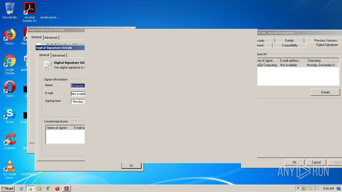The width and height of the screenshot is (342, 192).
Task: Click the Monday, December timestamp cell
Action: pyautogui.click(x=322, y=65)
